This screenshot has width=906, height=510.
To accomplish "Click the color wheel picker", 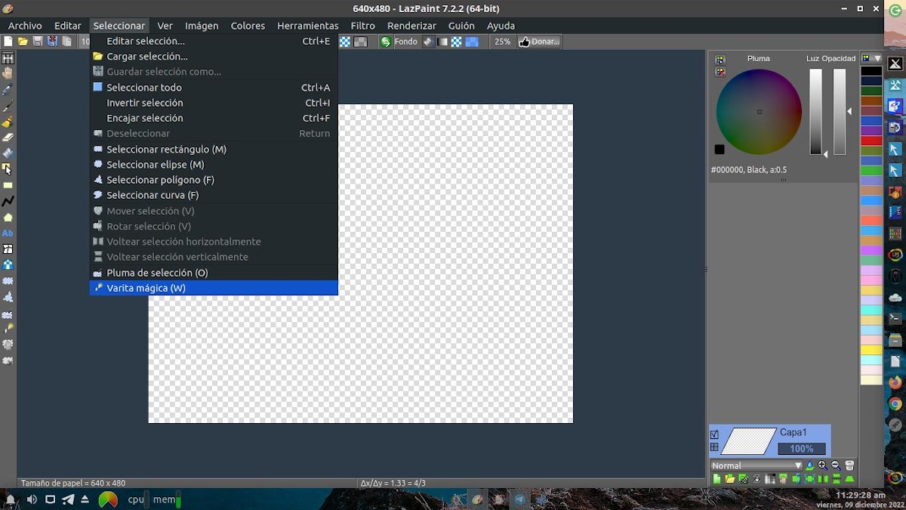I will pyautogui.click(x=759, y=112).
